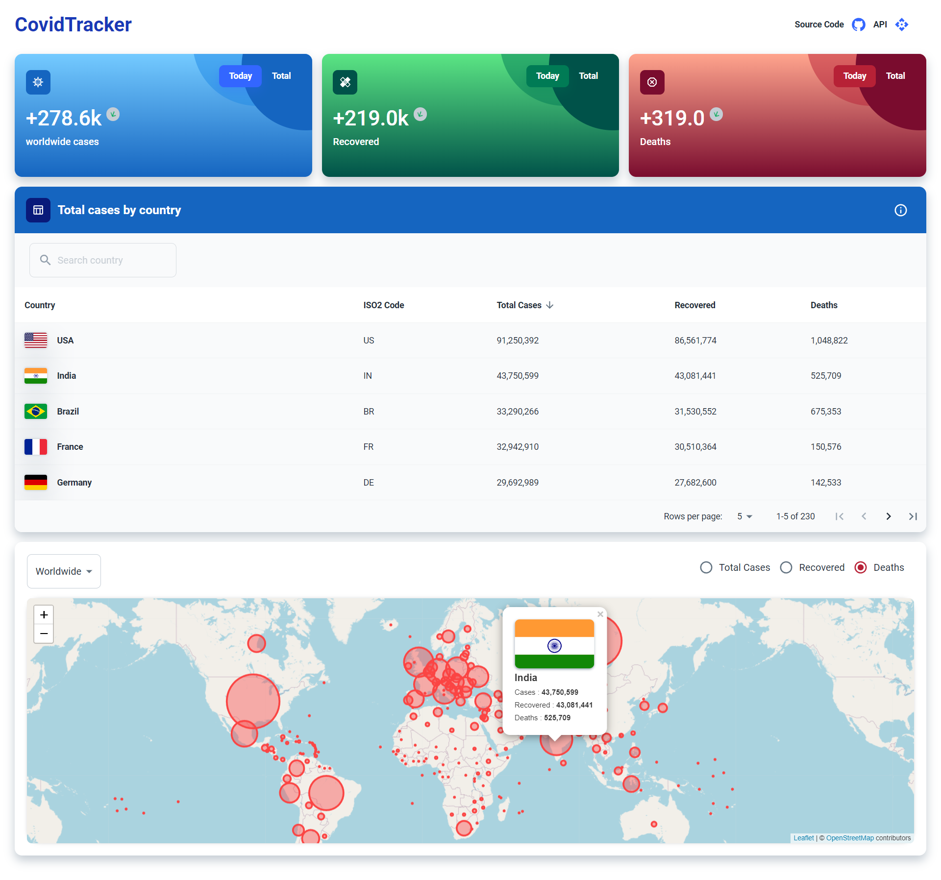The image size is (941, 880).
Task: Click the USA total cases value 91,250,392
Action: 518,341
